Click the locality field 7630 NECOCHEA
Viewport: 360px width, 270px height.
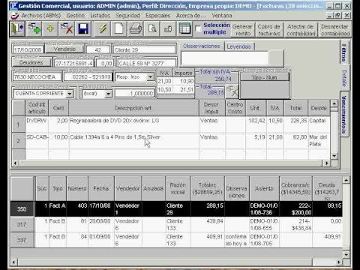point(37,77)
